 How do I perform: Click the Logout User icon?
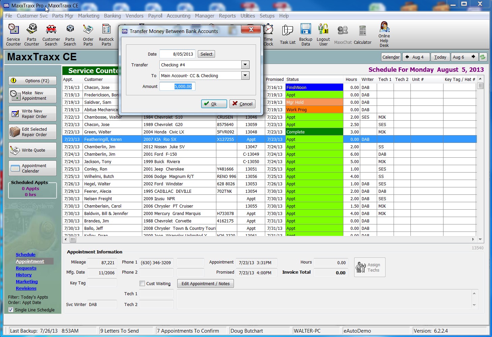point(323,35)
